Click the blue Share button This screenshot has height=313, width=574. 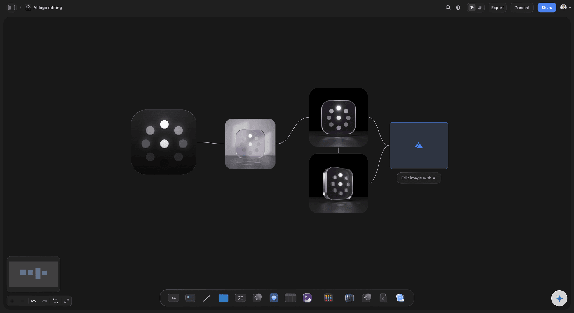(x=547, y=8)
